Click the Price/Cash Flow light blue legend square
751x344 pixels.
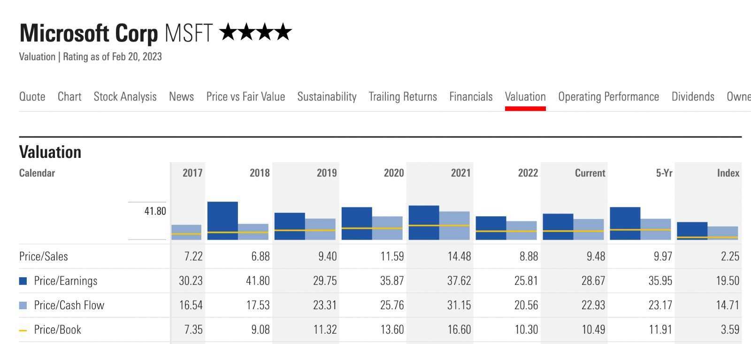23,305
